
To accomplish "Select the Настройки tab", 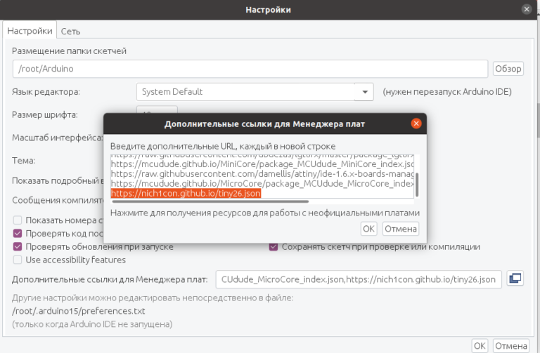I will (30, 31).
